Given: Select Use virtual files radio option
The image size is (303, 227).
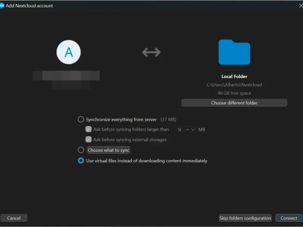Looking at the screenshot, I should coord(81,160).
